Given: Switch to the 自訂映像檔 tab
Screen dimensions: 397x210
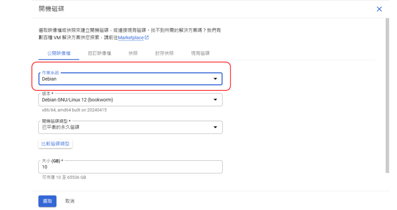Looking at the screenshot, I should point(100,53).
